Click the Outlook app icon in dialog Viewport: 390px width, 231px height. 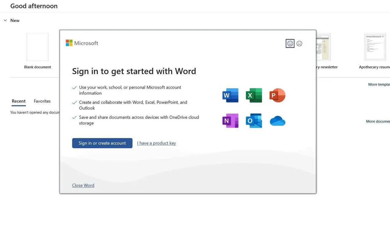(x=254, y=121)
